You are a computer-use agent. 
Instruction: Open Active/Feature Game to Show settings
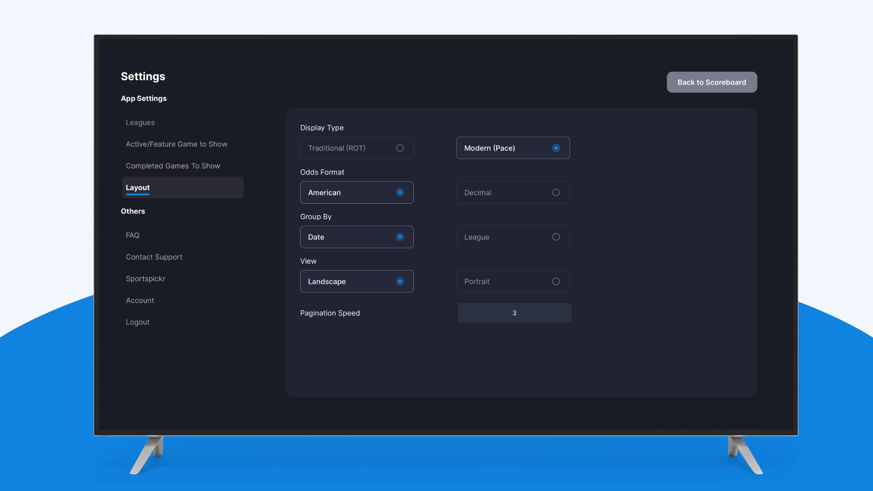click(x=176, y=145)
